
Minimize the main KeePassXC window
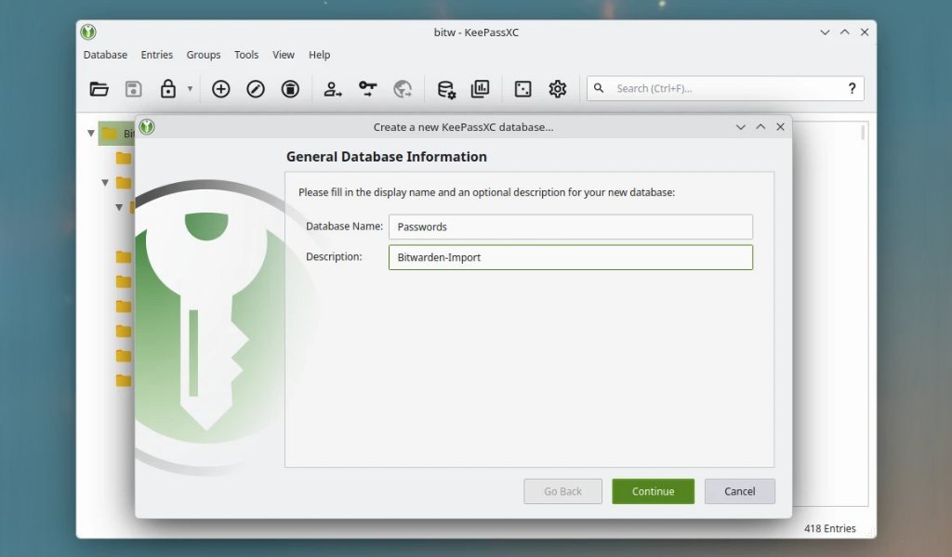coord(825,32)
